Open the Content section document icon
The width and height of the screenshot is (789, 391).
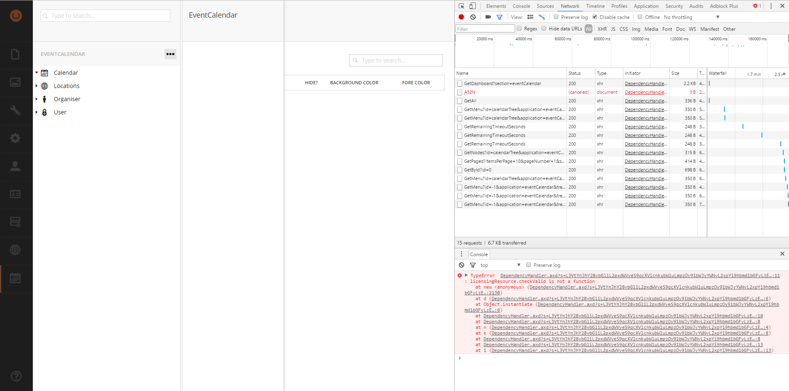[x=15, y=54]
